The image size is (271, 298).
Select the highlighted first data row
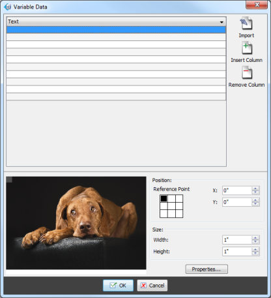116,30
